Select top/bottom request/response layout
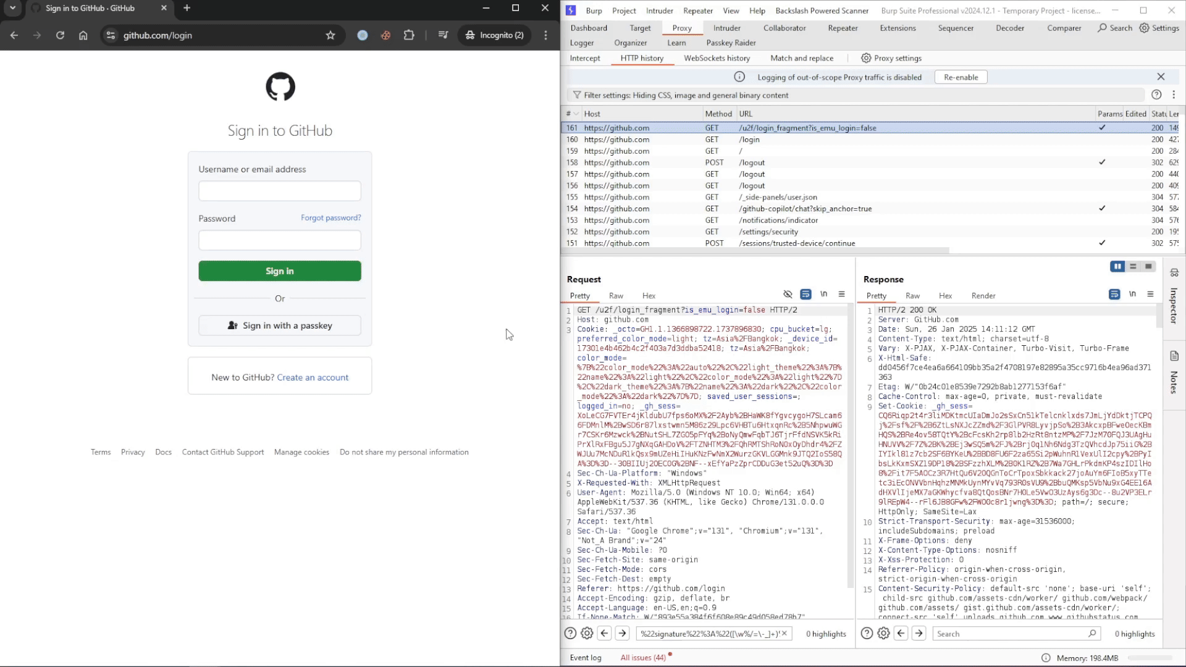 point(1133,266)
